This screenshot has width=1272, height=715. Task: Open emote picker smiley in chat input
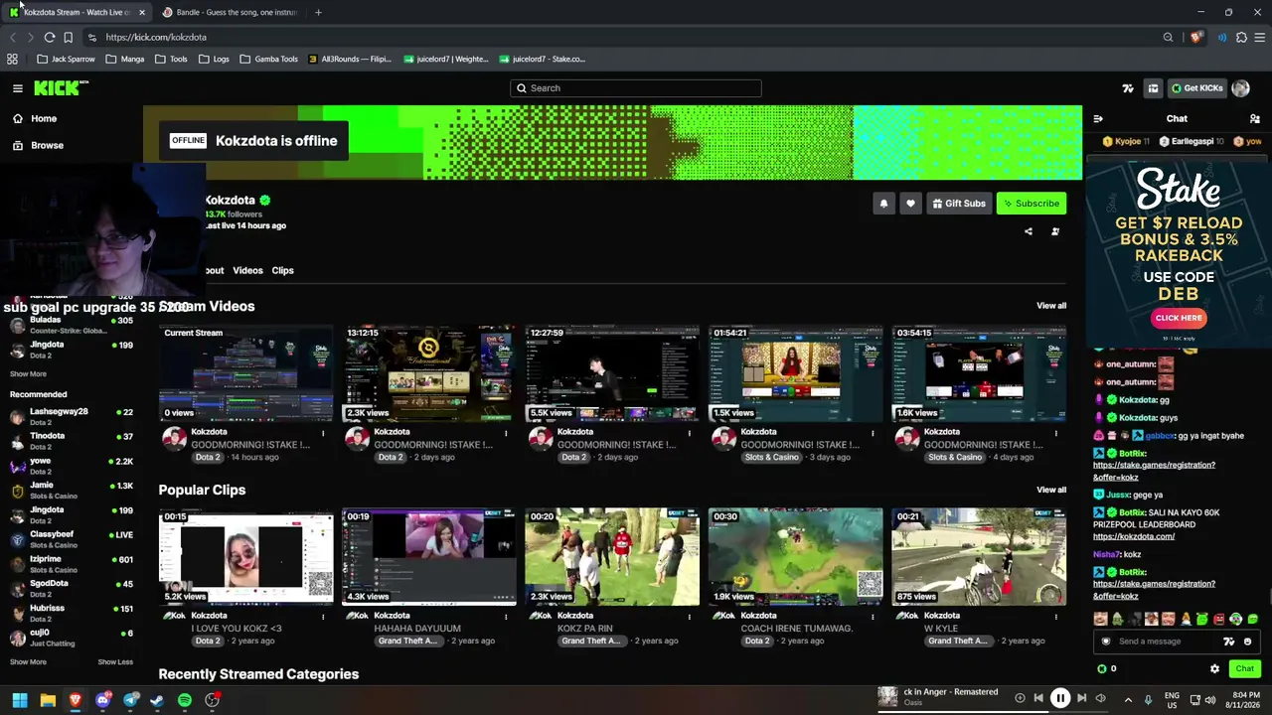[x=1247, y=642]
